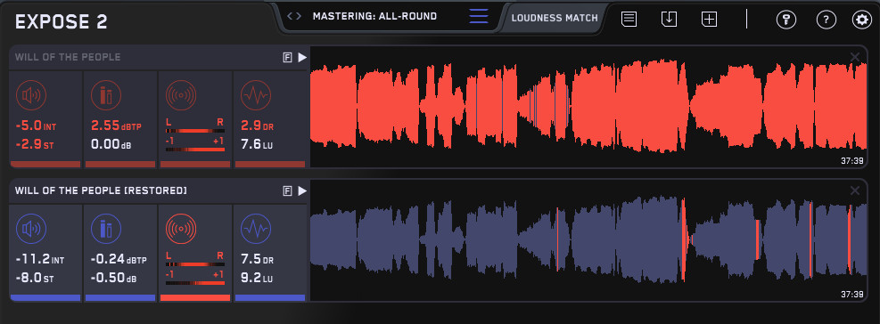
Task: Click the Will of the People [Restored] title
Action: [101, 191]
